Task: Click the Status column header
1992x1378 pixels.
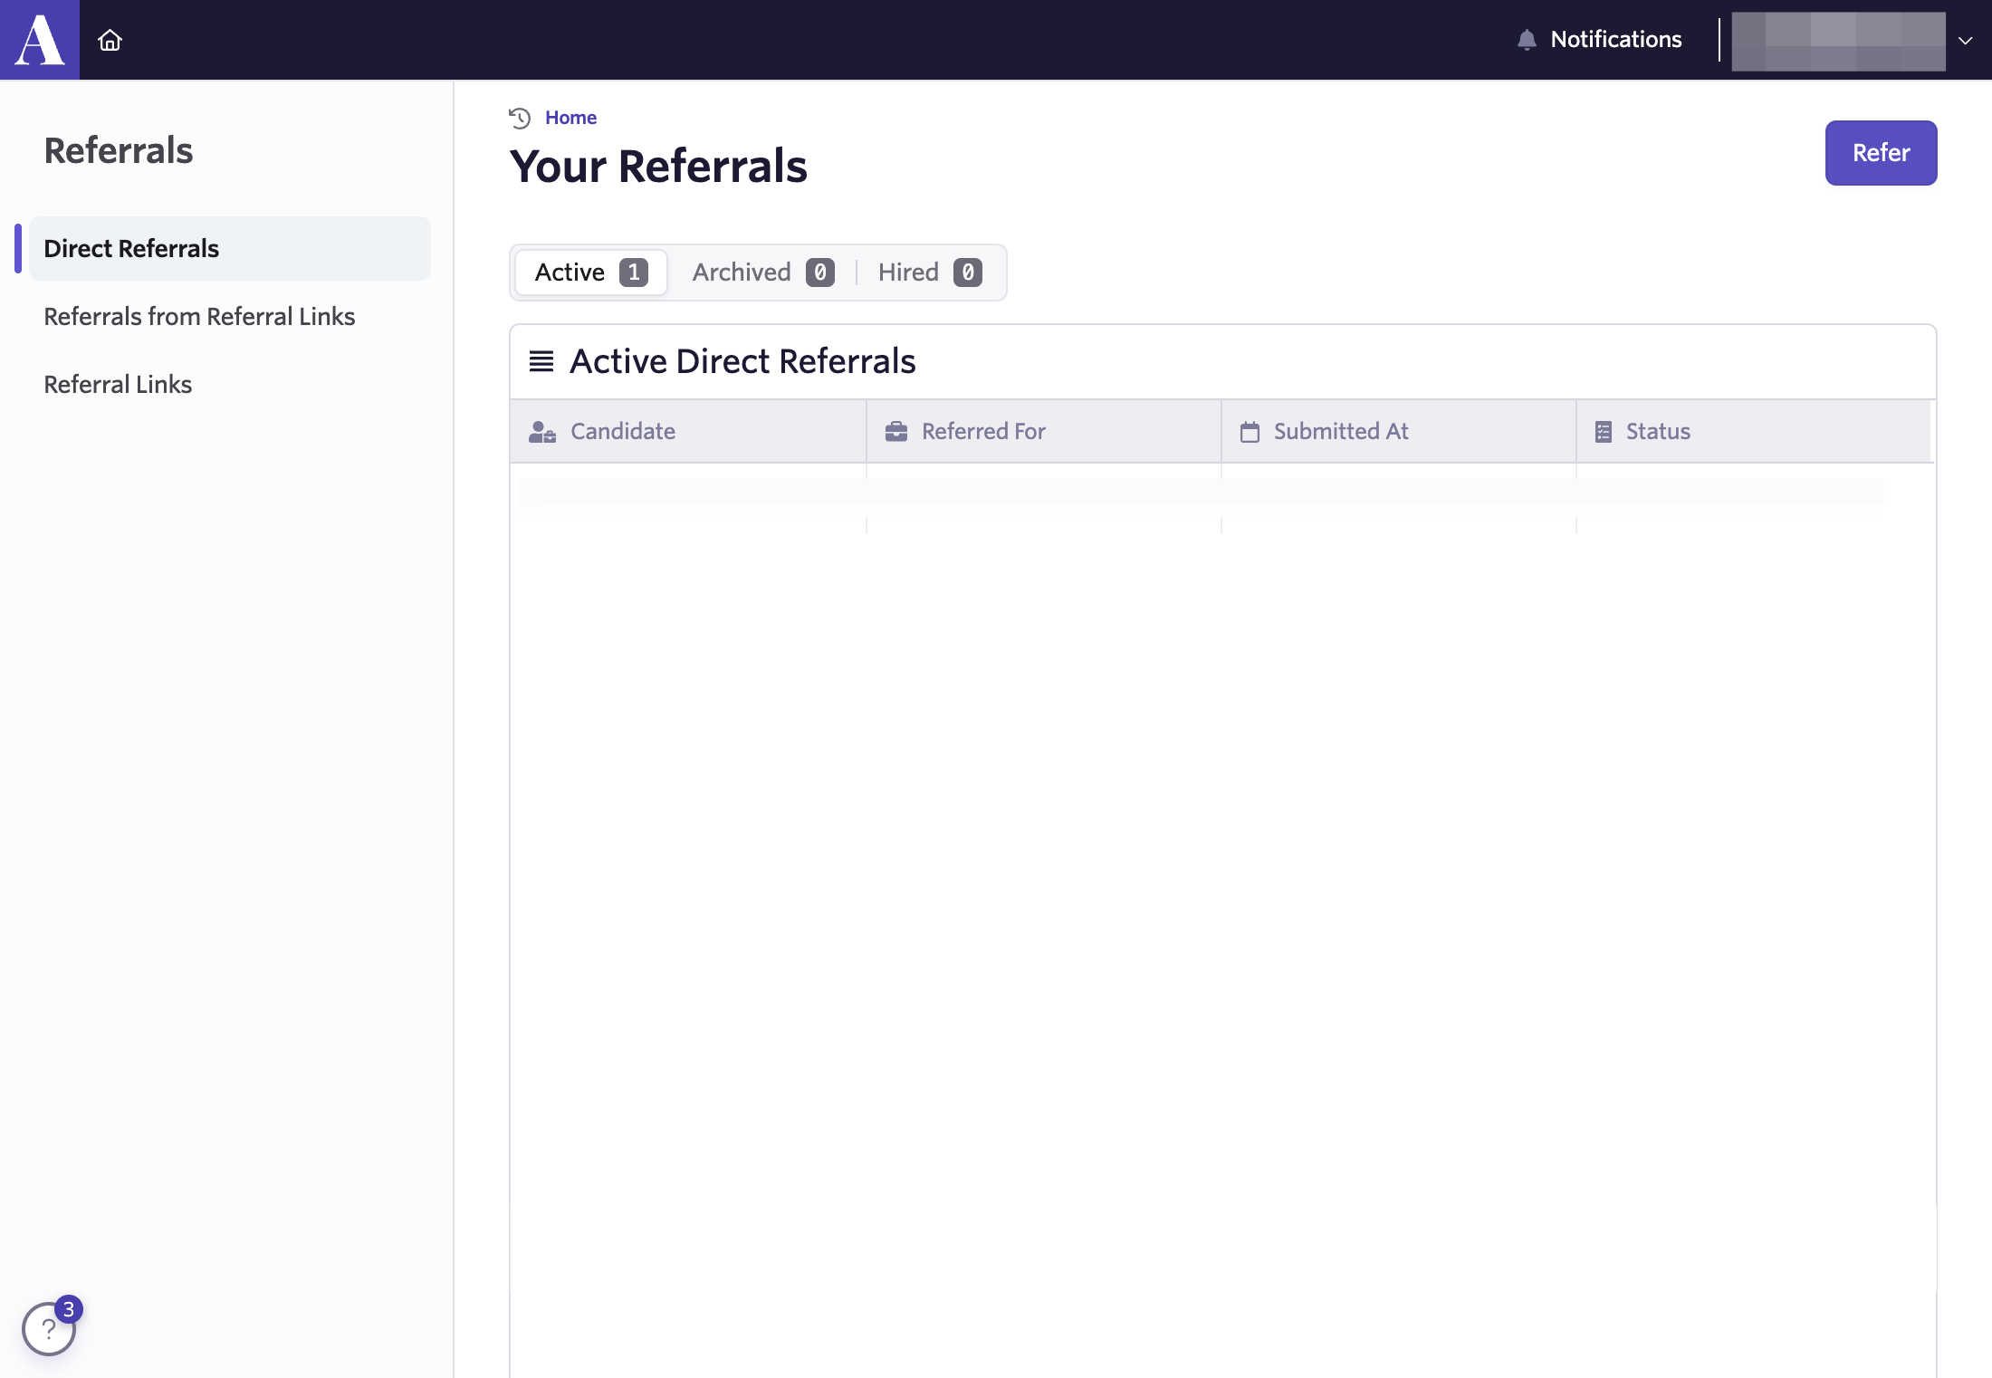Action: [1753, 431]
